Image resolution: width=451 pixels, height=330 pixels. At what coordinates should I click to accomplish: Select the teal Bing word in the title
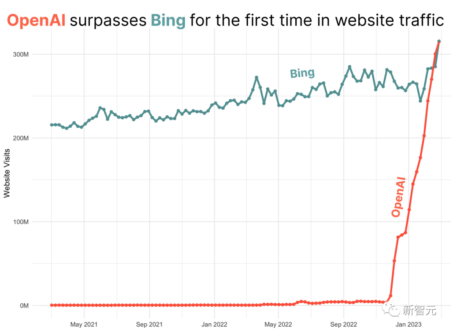pyautogui.click(x=168, y=21)
